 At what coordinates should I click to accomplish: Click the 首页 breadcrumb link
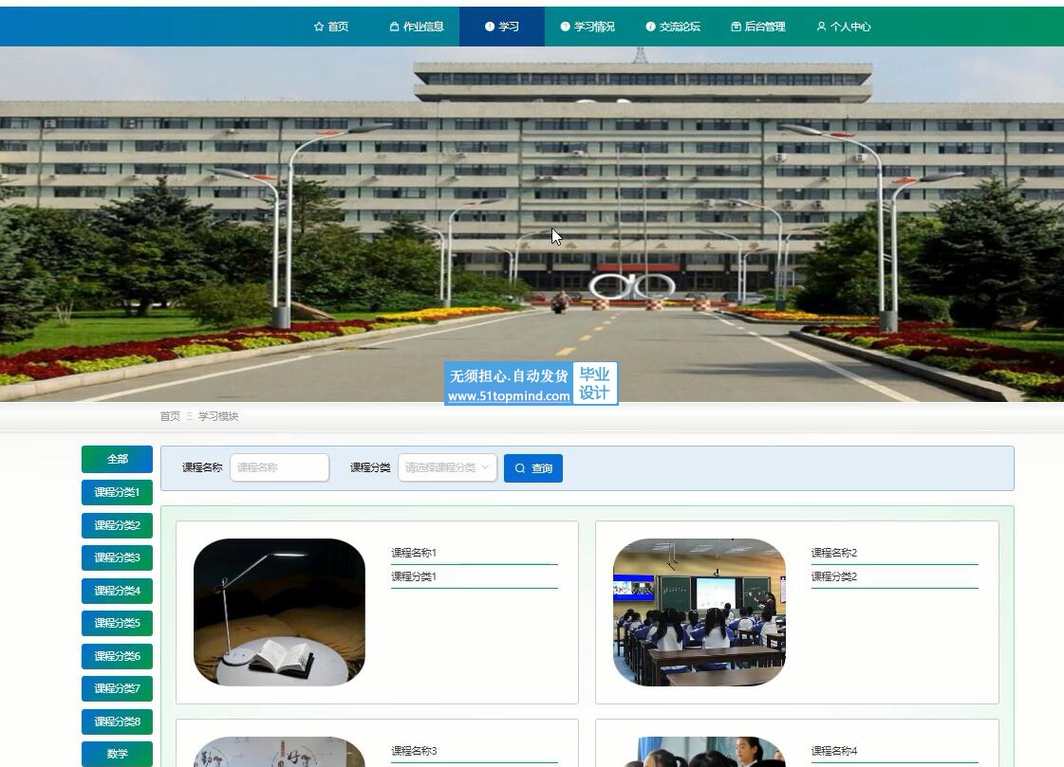[170, 416]
